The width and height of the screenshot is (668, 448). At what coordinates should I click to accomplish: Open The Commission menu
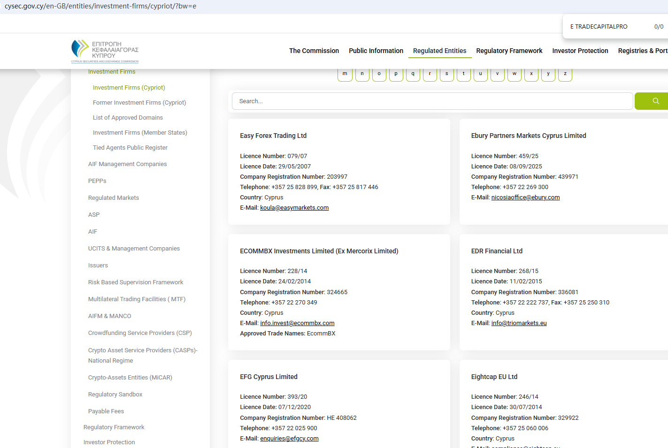[x=314, y=51]
